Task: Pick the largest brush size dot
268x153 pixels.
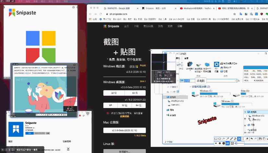Action: tap(224, 143)
